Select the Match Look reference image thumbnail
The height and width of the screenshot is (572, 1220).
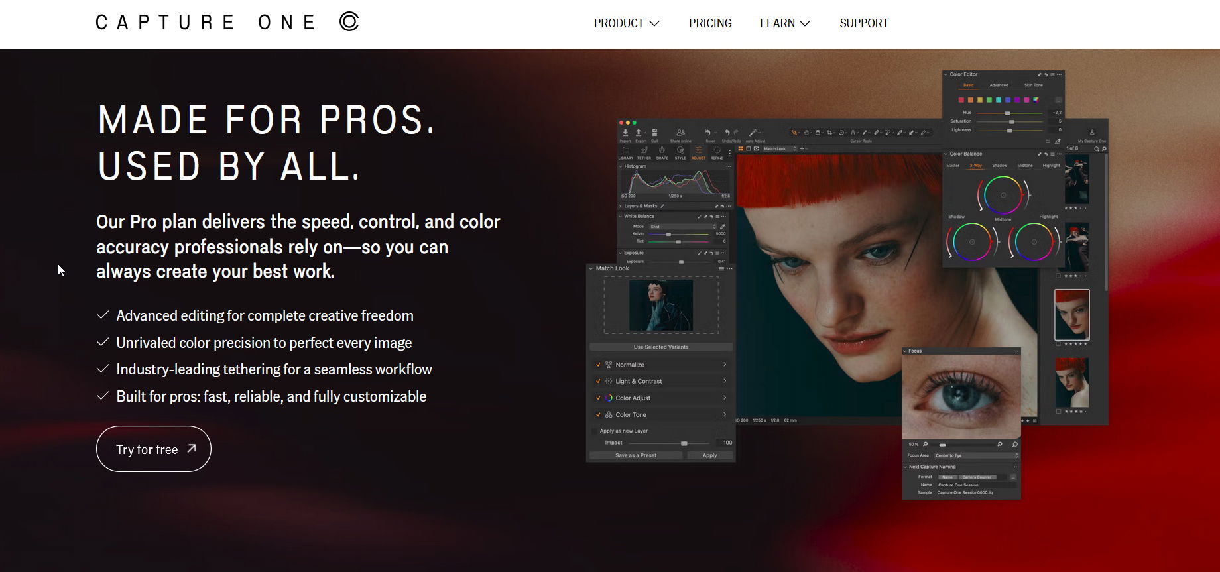click(660, 306)
